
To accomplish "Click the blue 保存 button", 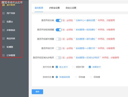I will coord(37,92).
